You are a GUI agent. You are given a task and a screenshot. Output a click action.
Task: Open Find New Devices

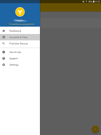click(20, 44)
